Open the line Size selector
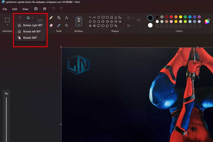Viewport: 213px width, 142px height. click(139, 22)
